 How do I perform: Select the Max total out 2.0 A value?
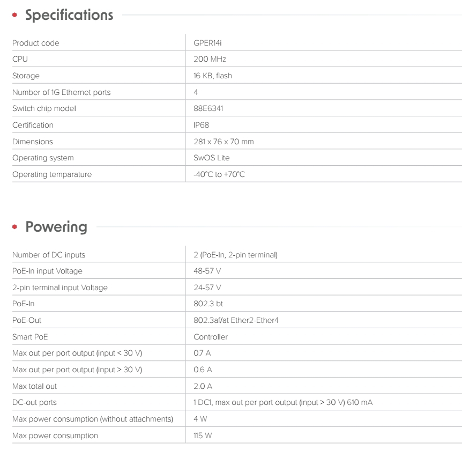[203, 386]
